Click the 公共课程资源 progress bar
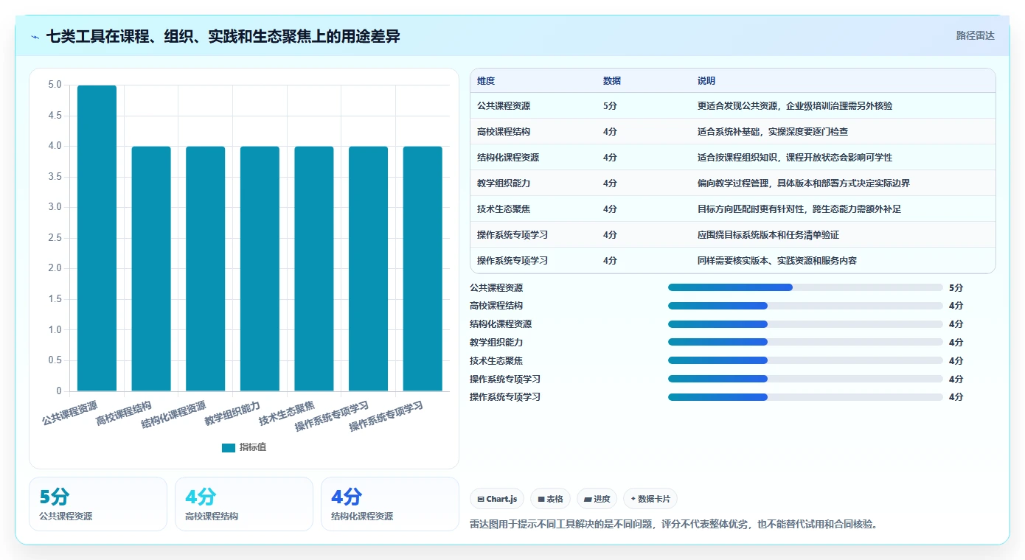1025x560 pixels. pos(805,287)
